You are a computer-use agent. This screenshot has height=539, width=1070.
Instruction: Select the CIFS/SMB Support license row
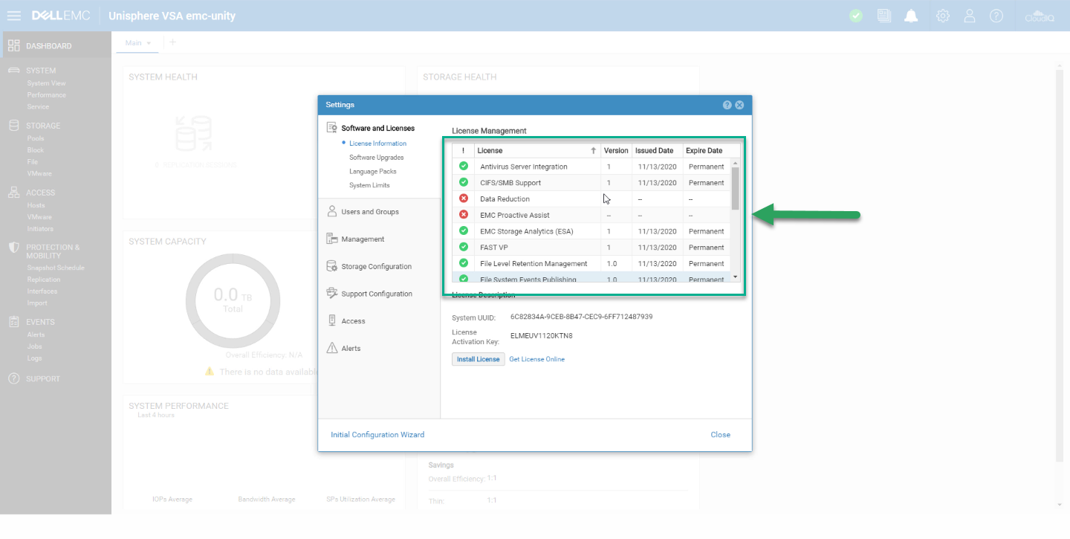point(591,183)
